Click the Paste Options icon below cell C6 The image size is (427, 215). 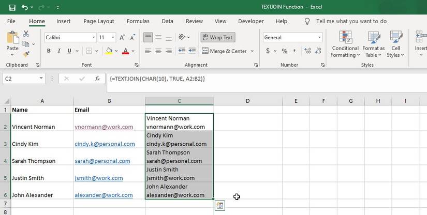pyautogui.click(x=219, y=206)
